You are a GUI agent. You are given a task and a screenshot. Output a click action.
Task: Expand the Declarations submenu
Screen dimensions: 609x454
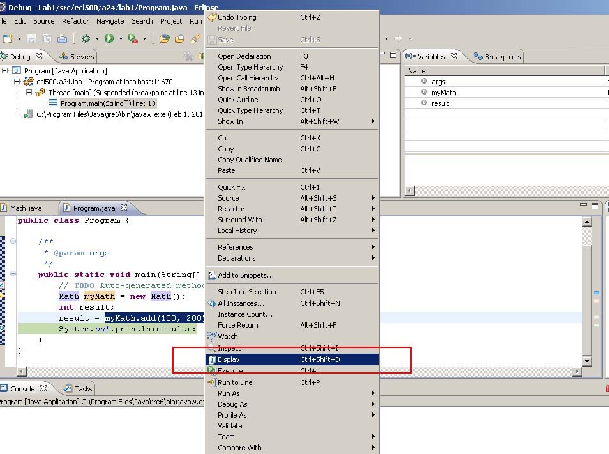(292, 258)
